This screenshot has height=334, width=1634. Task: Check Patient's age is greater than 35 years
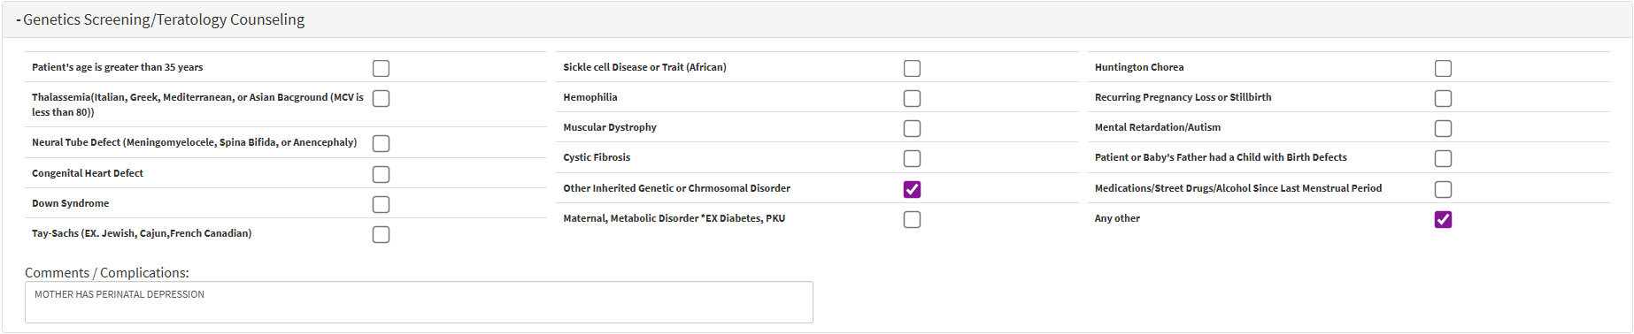point(381,68)
